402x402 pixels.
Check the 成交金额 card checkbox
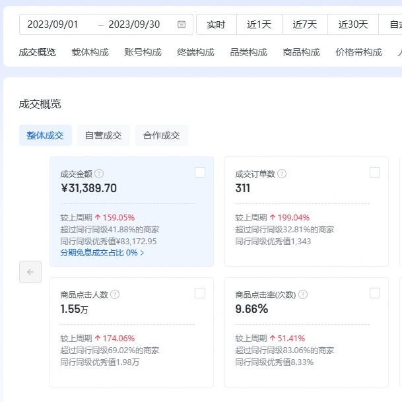coord(200,172)
